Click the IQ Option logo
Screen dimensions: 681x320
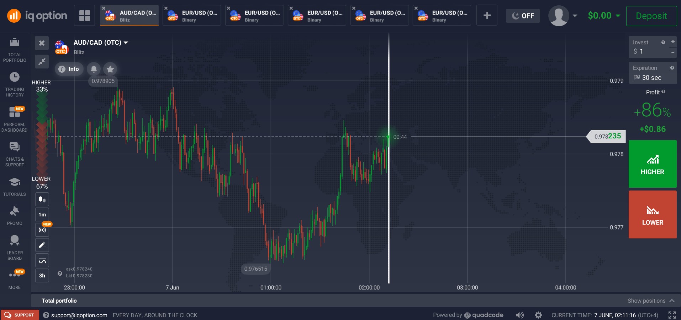(x=37, y=16)
